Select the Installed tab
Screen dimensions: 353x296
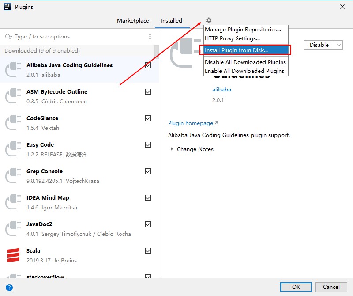point(171,20)
